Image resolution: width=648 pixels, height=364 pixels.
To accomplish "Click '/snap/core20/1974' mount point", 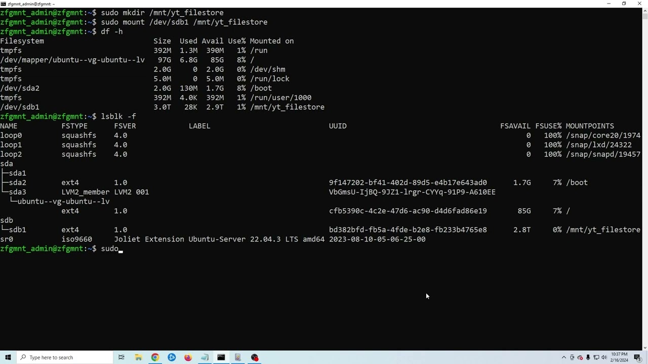I will pyautogui.click(x=603, y=135).
